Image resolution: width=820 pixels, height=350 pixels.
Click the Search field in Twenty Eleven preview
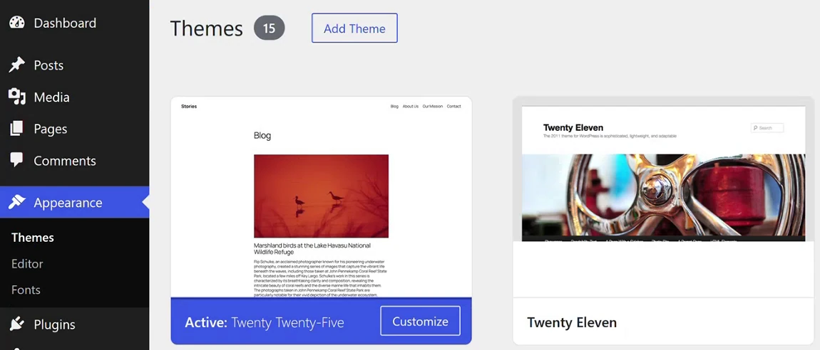click(767, 128)
